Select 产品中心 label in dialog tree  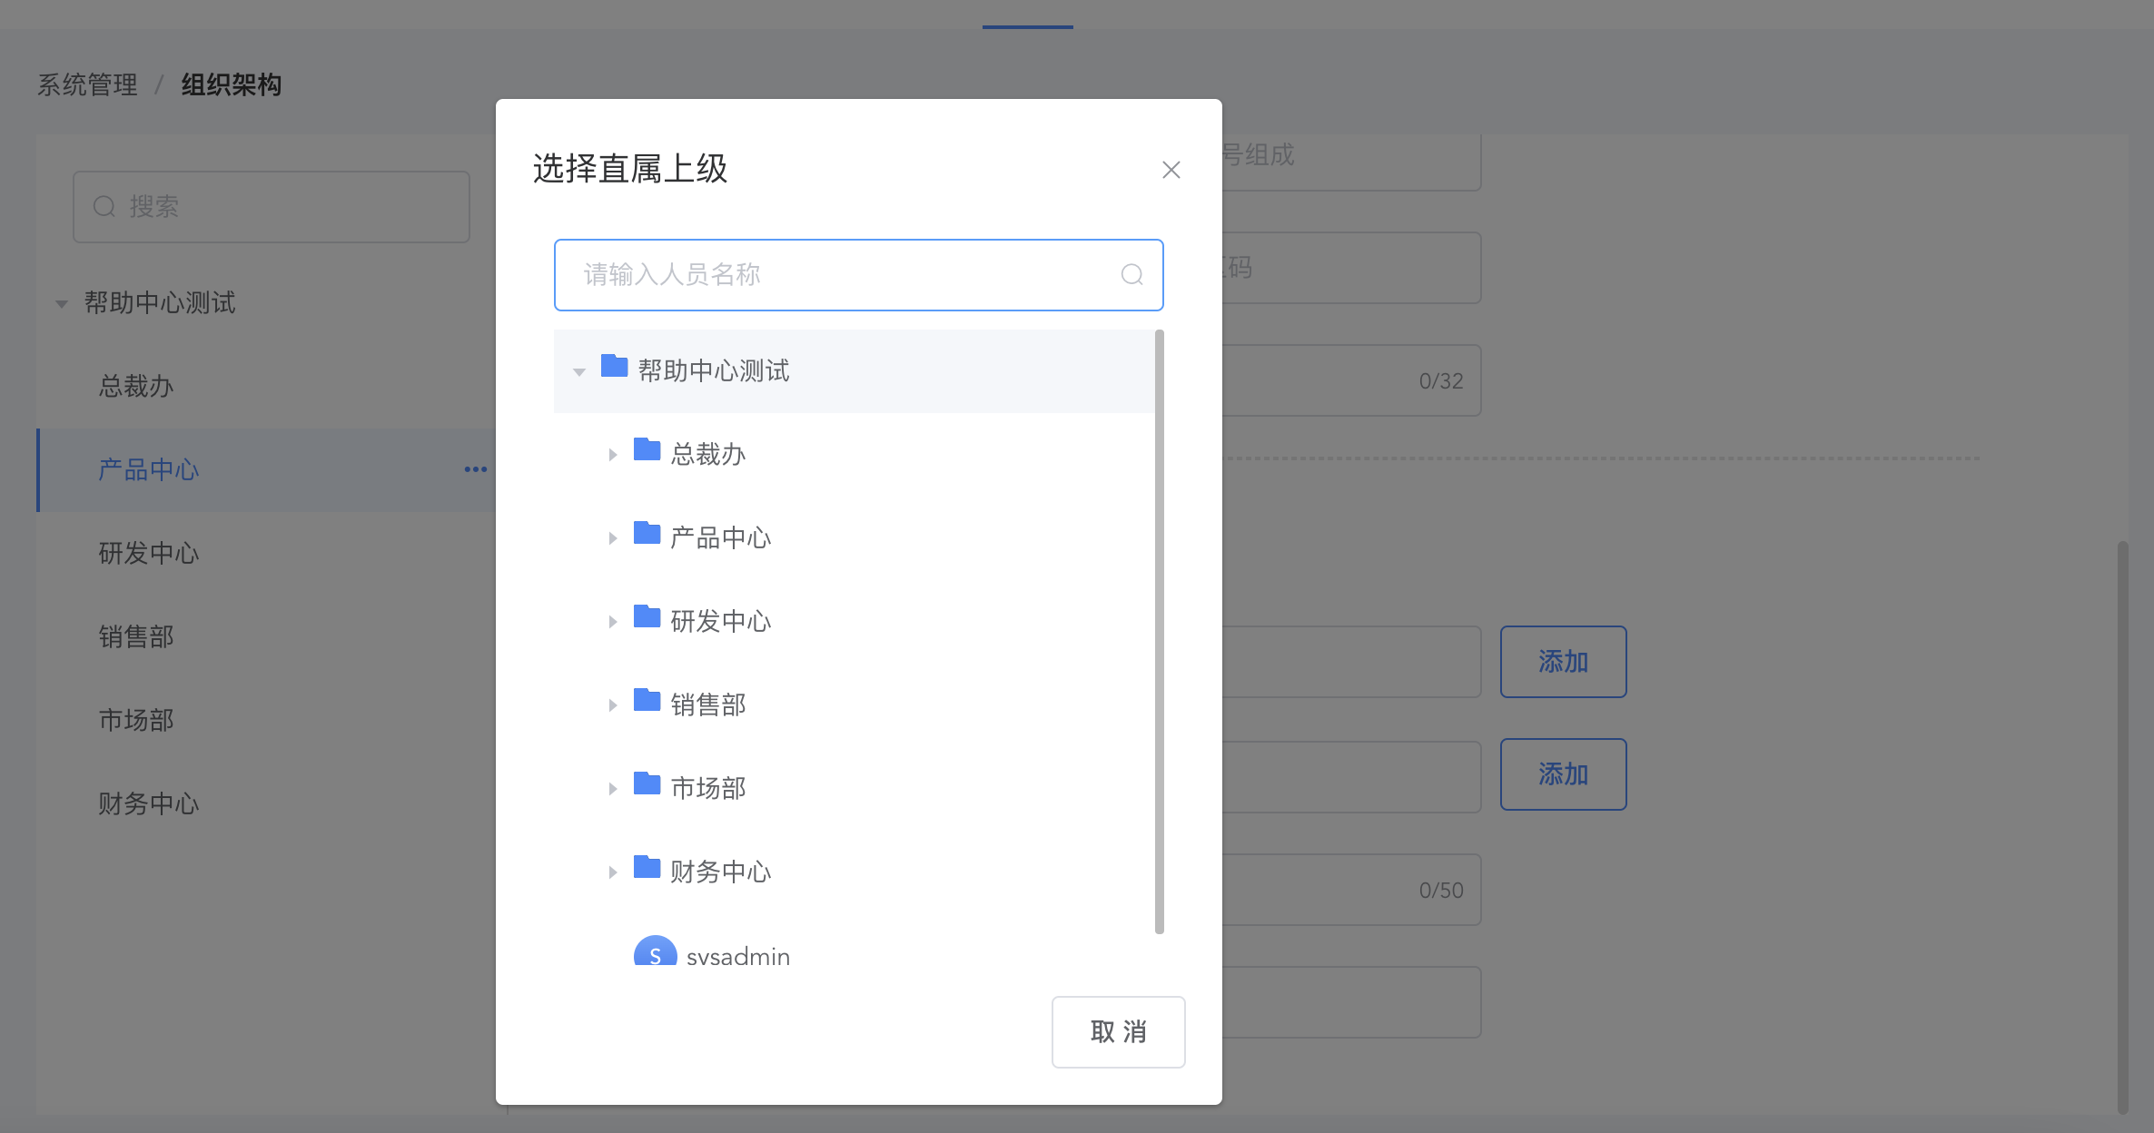pyautogui.click(x=721, y=537)
